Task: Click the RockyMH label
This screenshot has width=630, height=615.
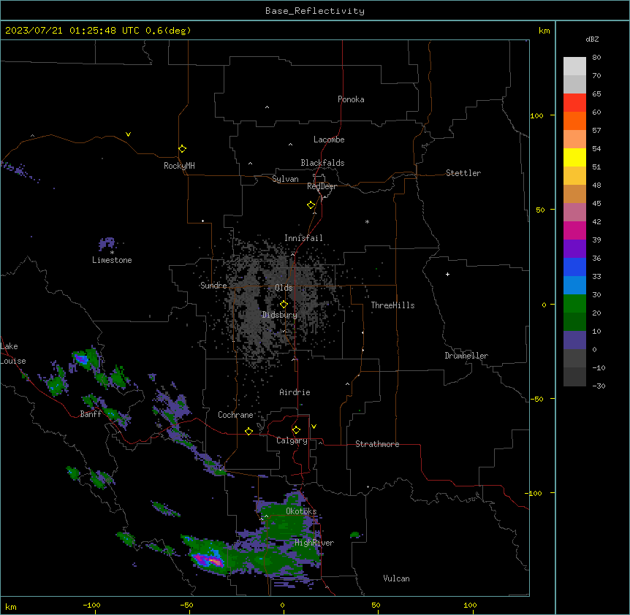Action: pyautogui.click(x=179, y=166)
